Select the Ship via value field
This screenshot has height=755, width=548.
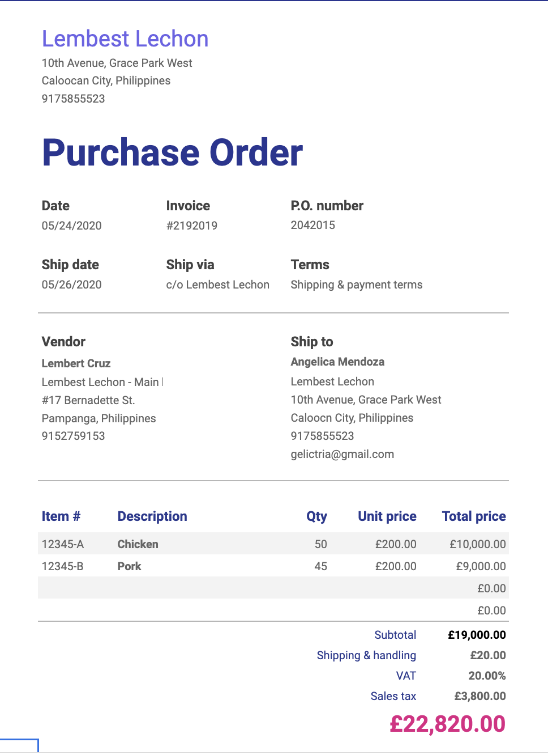tap(217, 285)
